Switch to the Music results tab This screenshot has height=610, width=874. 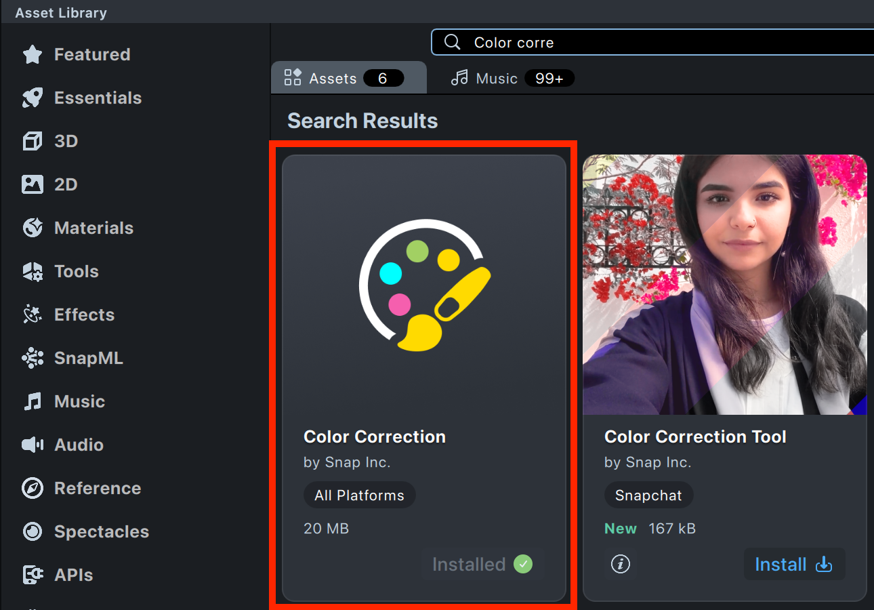(512, 79)
